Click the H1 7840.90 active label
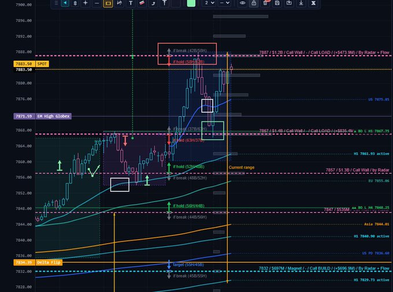 [372, 236]
